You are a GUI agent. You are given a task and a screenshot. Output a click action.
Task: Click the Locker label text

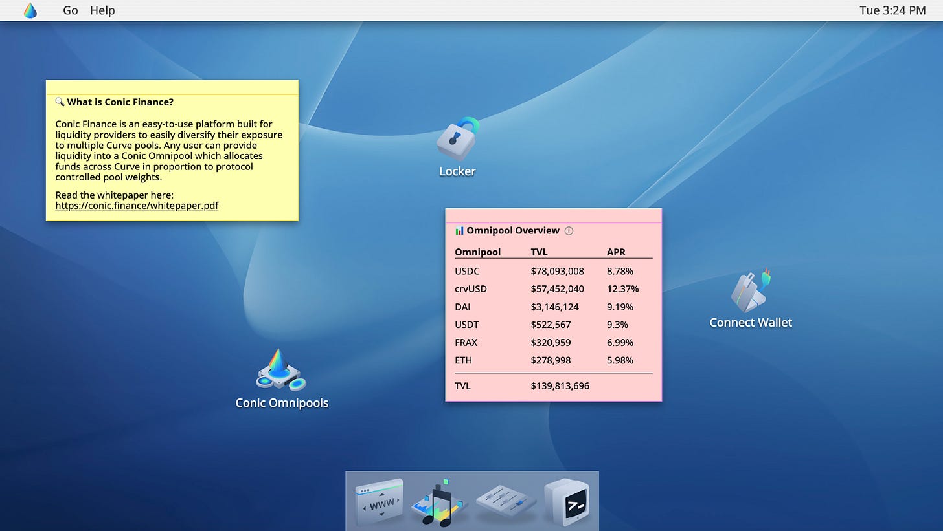pyautogui.click(x=457, y=171)
